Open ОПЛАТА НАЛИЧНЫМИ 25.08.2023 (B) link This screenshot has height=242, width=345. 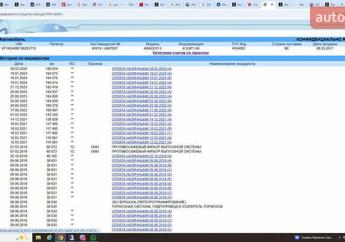point(141,101)
